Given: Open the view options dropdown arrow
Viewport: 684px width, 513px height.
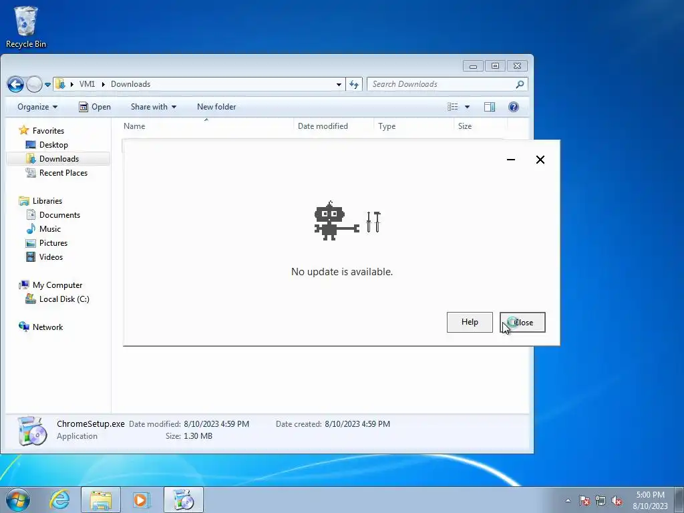Looking at the screenshot, I should pyautogui.click(x=467, y=107).
